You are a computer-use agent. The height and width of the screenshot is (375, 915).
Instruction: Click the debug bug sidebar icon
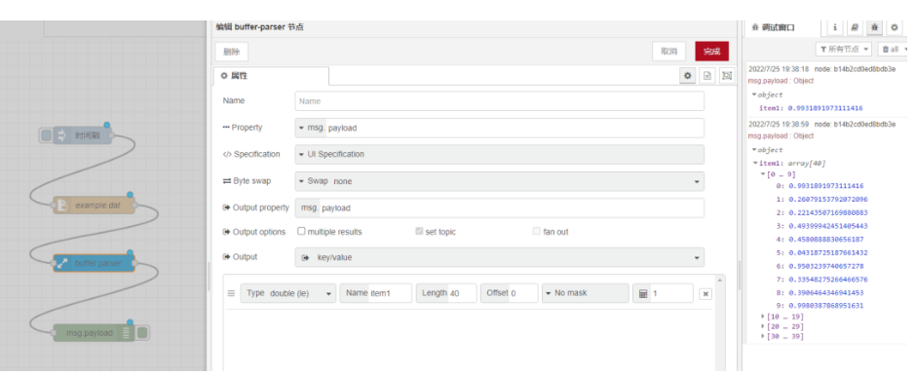click(x=874, y=27)
